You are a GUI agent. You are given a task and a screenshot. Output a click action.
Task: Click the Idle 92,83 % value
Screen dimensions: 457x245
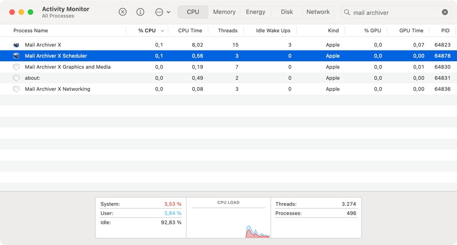171,222
